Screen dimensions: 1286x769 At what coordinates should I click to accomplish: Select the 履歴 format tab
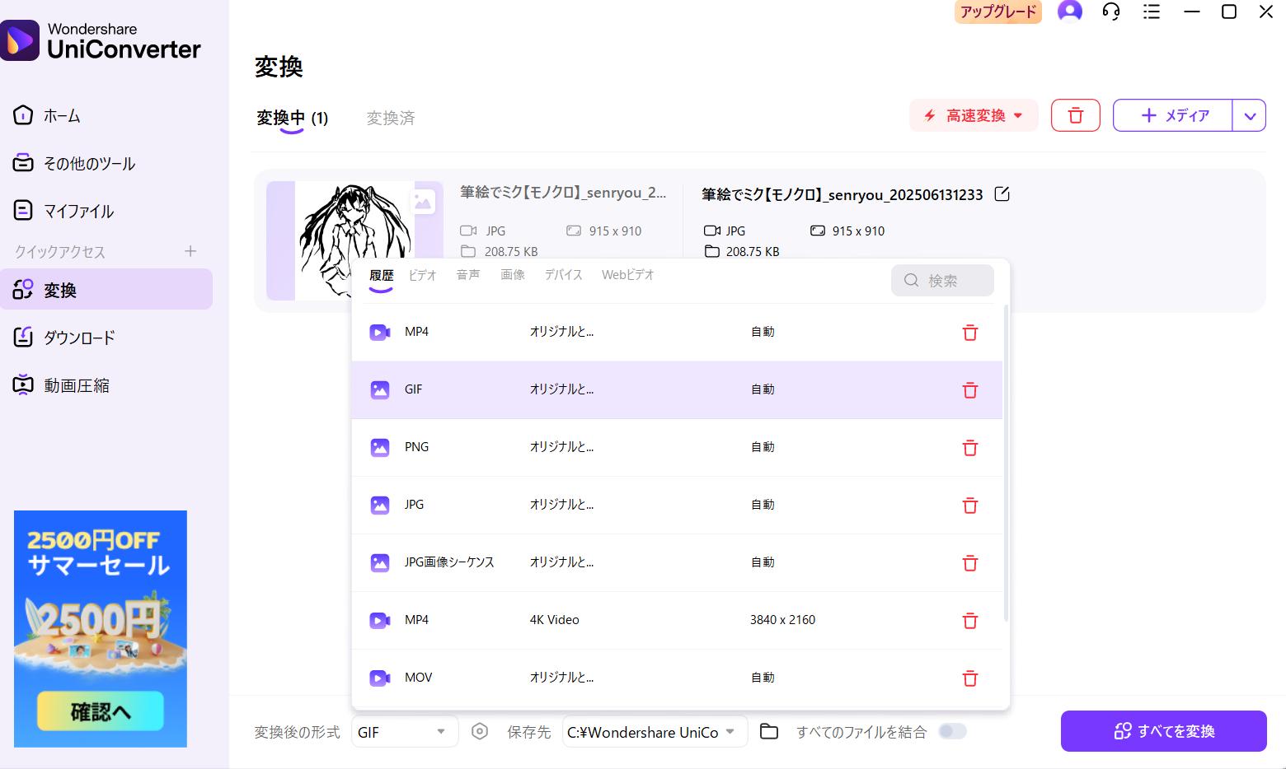[381, 275]
